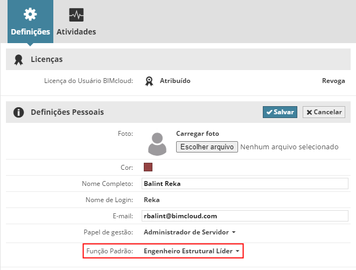Open the Atividades tab label

[76, 32]
